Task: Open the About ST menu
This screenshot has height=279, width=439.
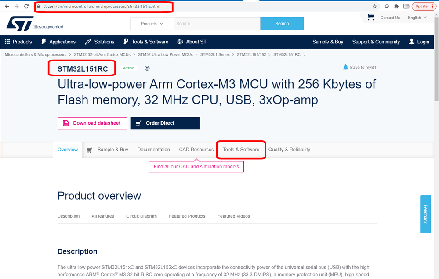Action: [x=196, y=42]
